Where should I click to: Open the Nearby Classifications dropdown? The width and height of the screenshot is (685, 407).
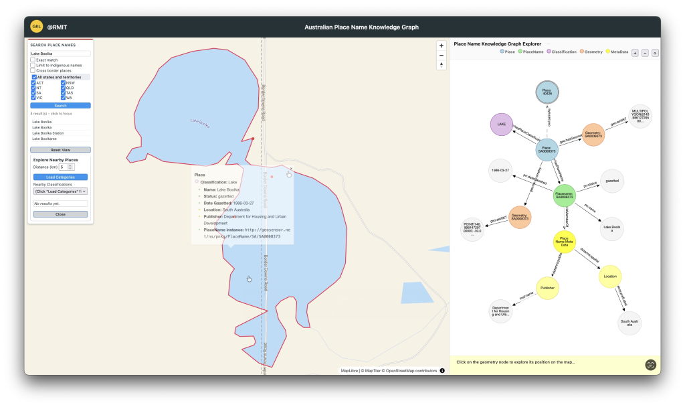click(x=60, y=191)
